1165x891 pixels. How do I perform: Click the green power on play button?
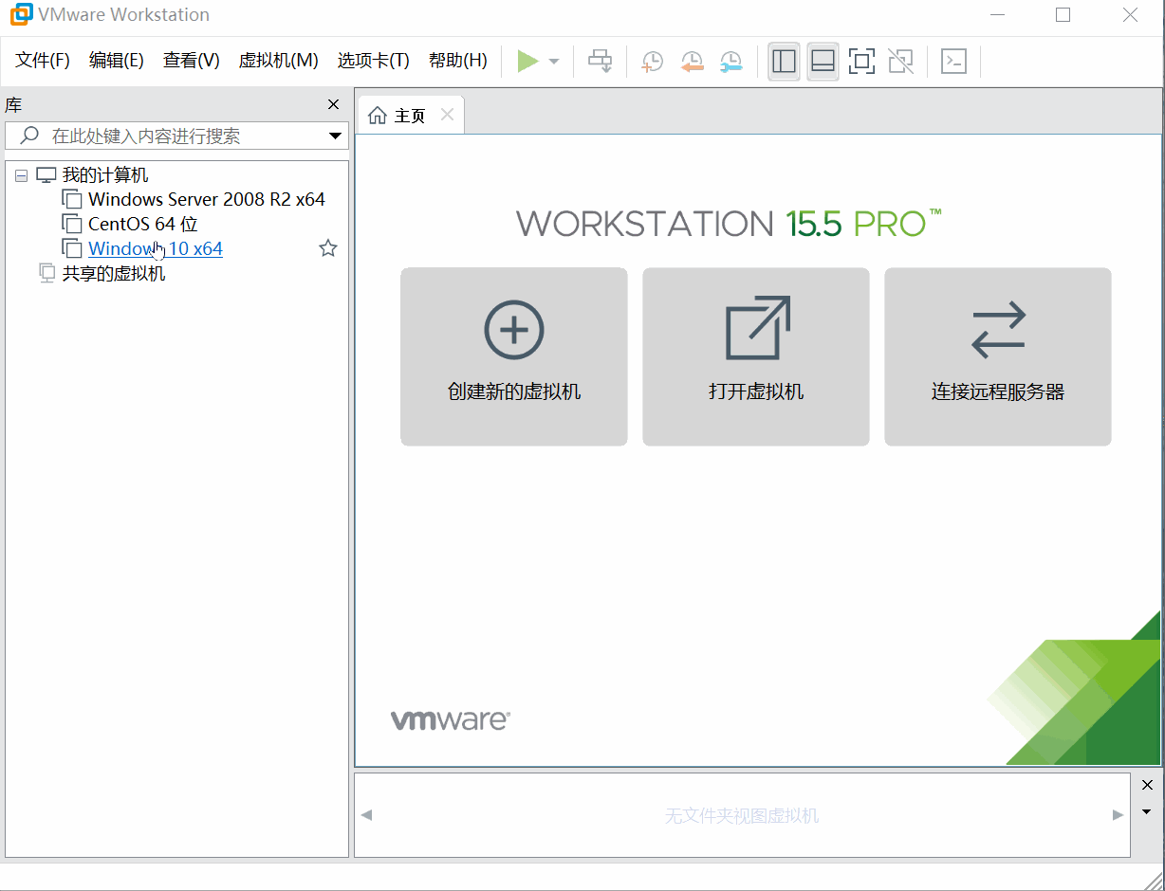[x=527, y=62]
